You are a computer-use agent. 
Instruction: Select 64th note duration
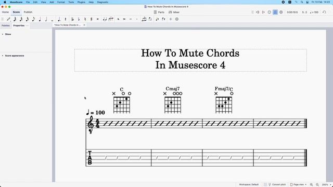(x=15, y=19)
